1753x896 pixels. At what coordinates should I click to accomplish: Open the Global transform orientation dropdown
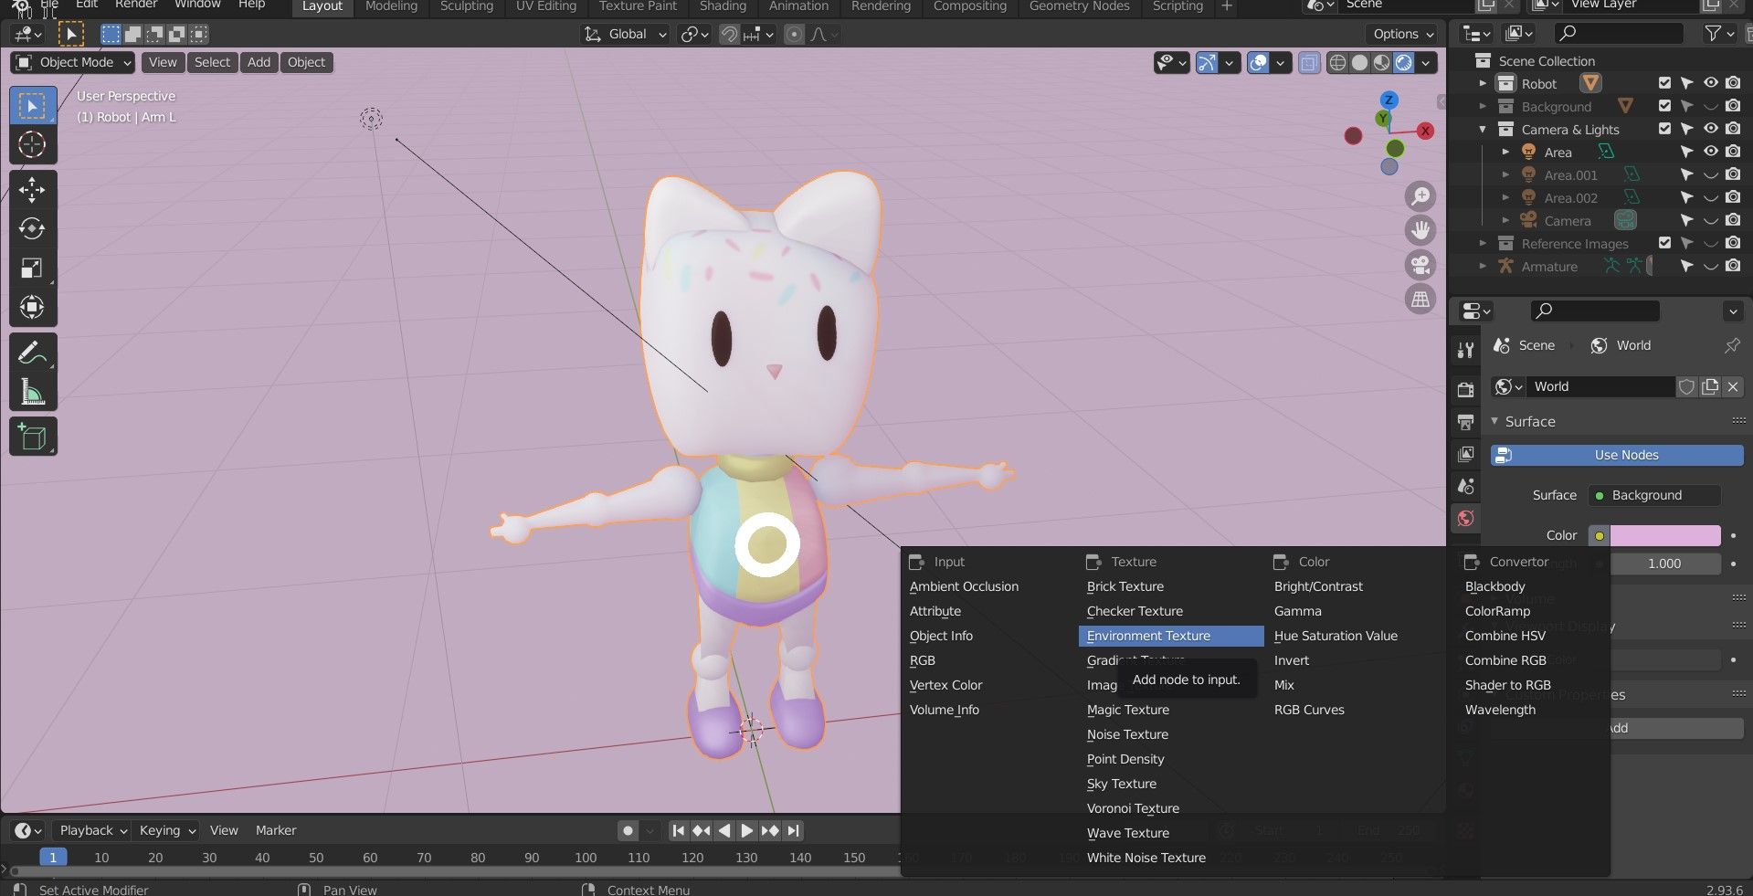click(627, 34)
